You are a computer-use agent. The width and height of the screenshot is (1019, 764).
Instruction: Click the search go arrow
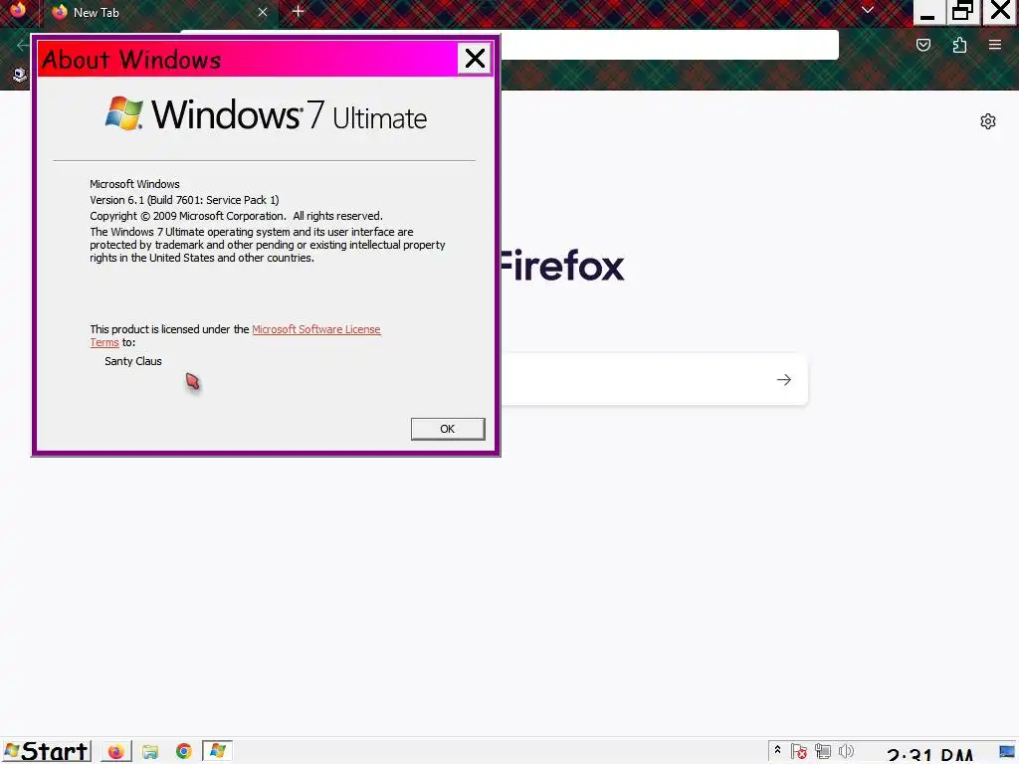tap(784, 379)
